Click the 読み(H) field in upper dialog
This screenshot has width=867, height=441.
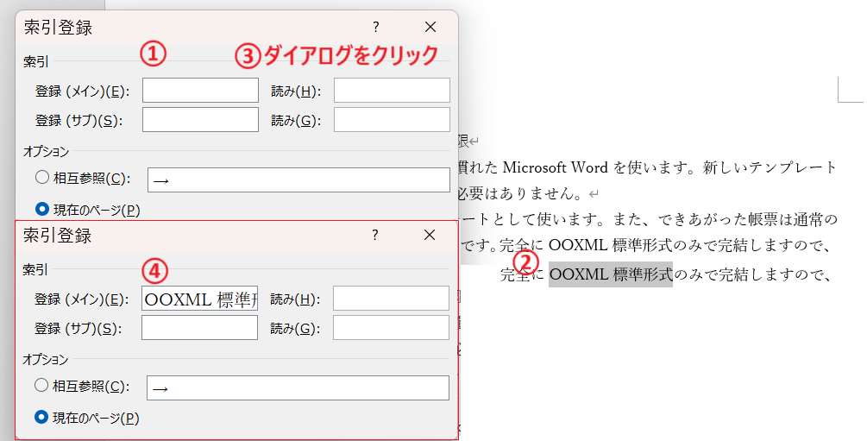(x=392, y=91)
